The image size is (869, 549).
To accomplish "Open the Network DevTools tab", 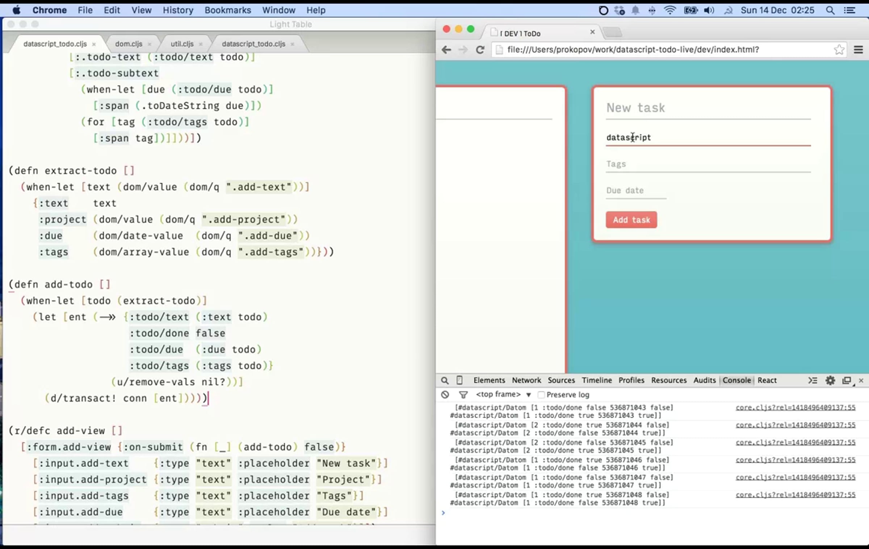I will [x=526, y=380].
